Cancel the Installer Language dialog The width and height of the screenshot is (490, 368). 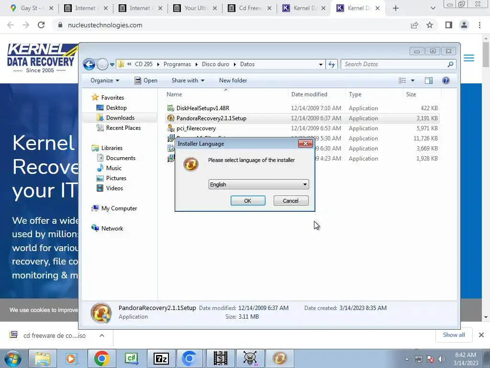tap(290, 201)
